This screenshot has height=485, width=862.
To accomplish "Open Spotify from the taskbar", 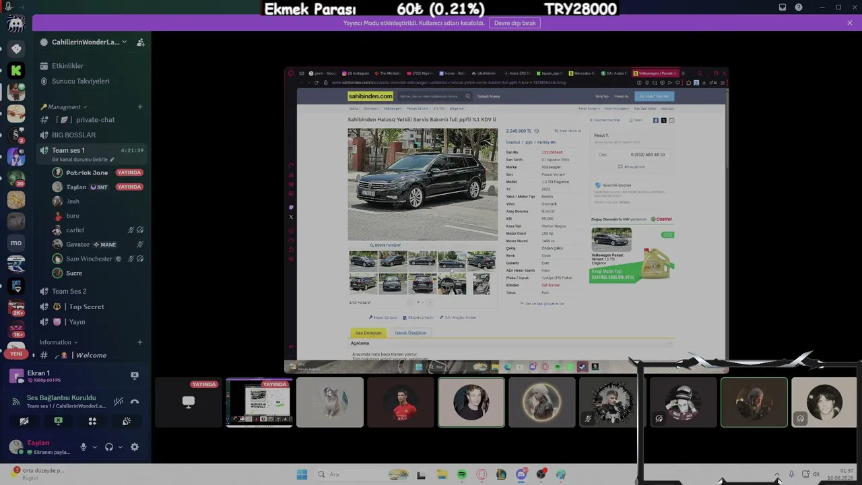I will click(x=462, y=474).
